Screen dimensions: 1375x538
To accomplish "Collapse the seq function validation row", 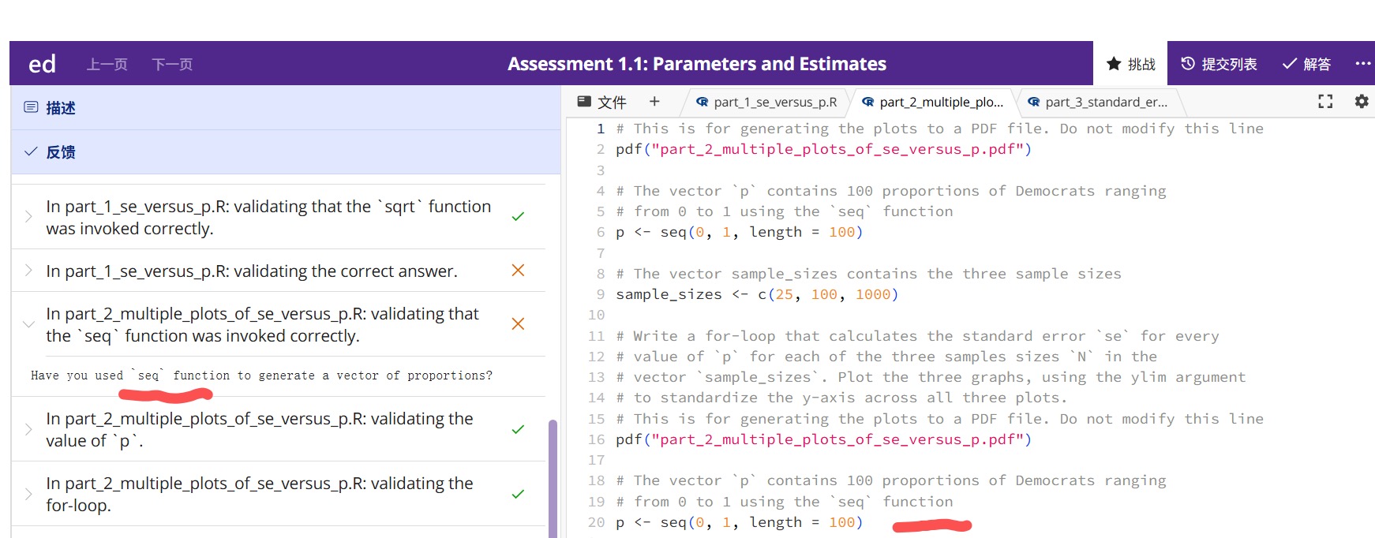I will click(x=279, y=324).
